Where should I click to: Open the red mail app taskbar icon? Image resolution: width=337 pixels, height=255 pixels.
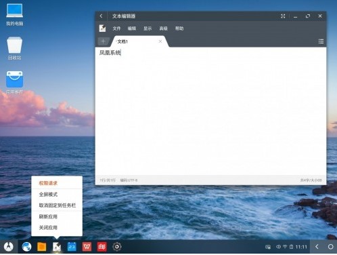(102, 247)
